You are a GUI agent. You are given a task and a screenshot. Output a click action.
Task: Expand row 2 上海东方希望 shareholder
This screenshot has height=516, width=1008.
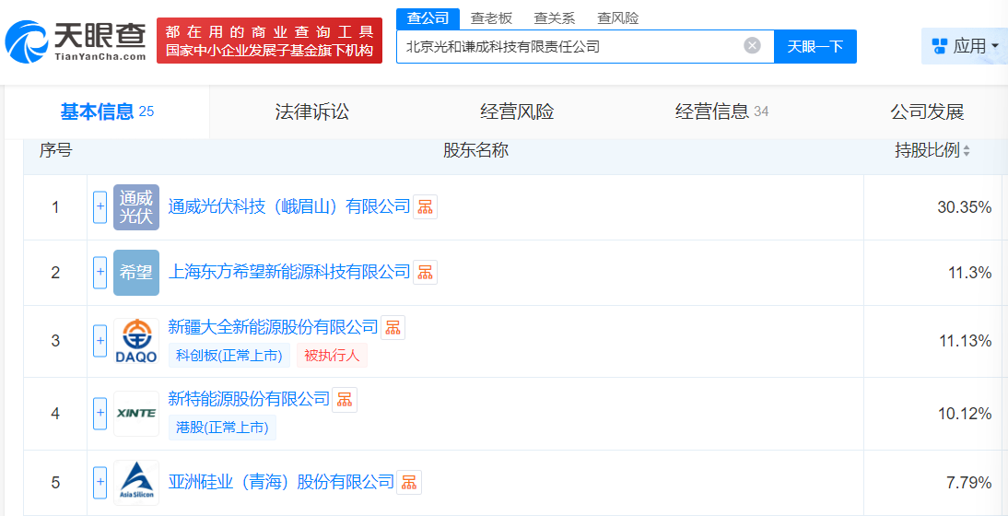100,273
